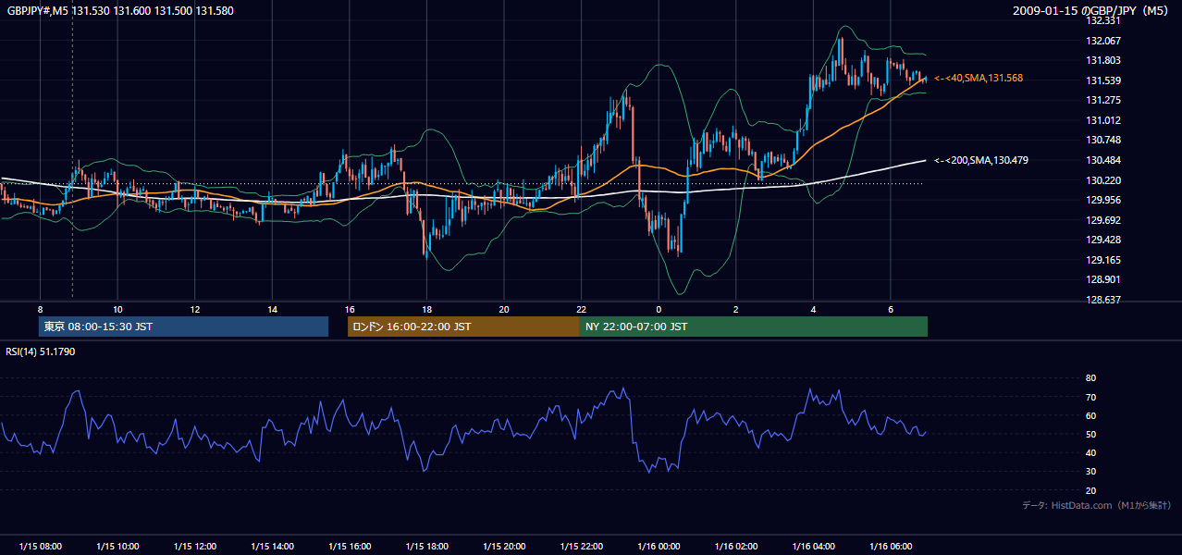Click the 1/15 10:00 time axis label

tap(117, 547)
